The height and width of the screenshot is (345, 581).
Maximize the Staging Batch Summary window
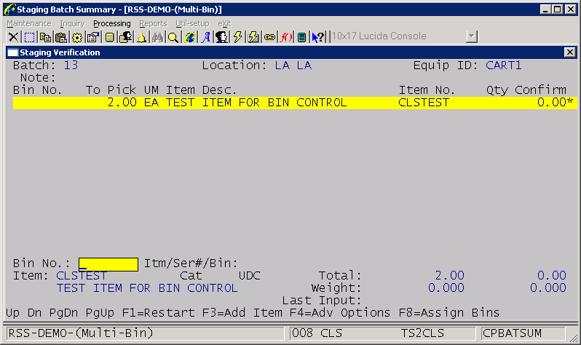click(x=557, y=9)
